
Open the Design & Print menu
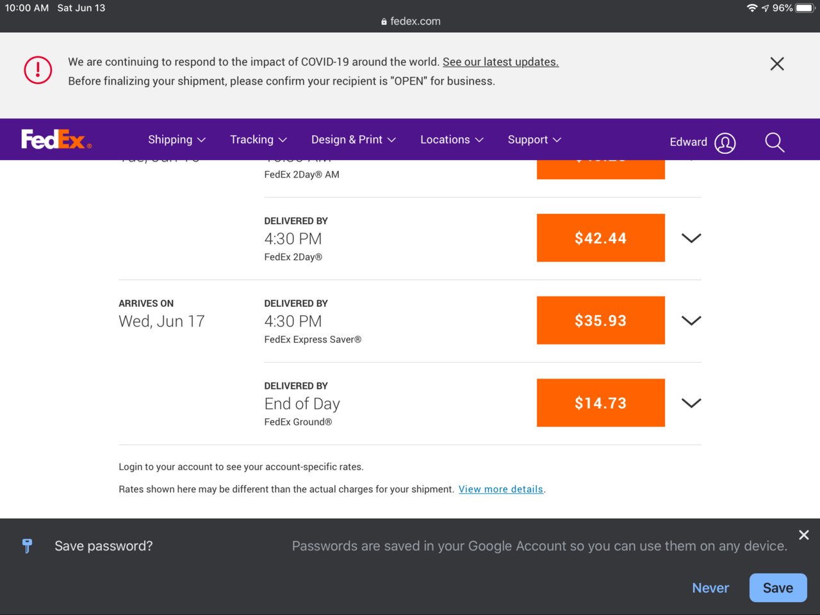(354, 140)
